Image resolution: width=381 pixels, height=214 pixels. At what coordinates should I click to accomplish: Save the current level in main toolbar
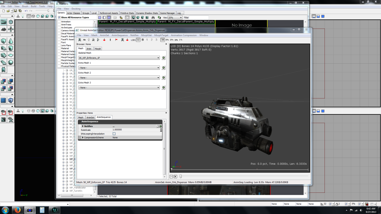click(x=15, y=11)
